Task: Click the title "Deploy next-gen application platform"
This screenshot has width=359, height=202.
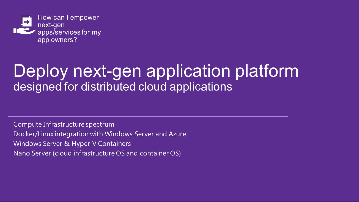Action: [156, 71]
